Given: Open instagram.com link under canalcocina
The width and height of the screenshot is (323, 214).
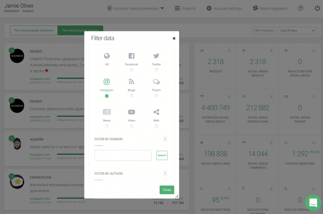Looking at the screenshot, I should pos(40,198).
